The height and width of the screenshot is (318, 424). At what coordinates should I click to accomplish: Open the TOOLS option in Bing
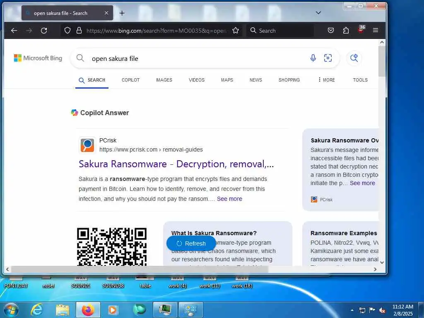point(360,80)
